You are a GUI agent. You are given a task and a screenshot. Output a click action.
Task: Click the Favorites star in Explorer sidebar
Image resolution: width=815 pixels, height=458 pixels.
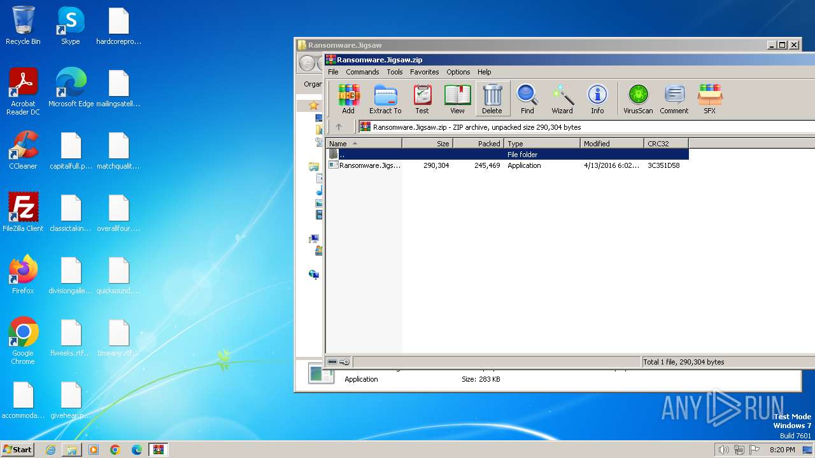tap(313, 106)
